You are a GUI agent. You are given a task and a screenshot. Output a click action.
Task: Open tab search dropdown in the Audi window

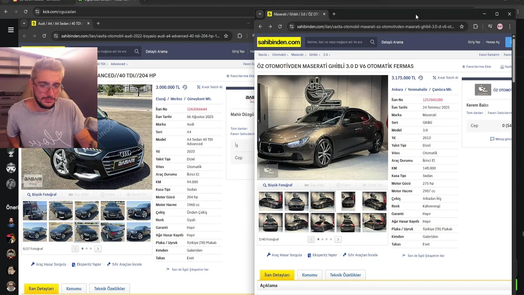(x=24, y=23)
